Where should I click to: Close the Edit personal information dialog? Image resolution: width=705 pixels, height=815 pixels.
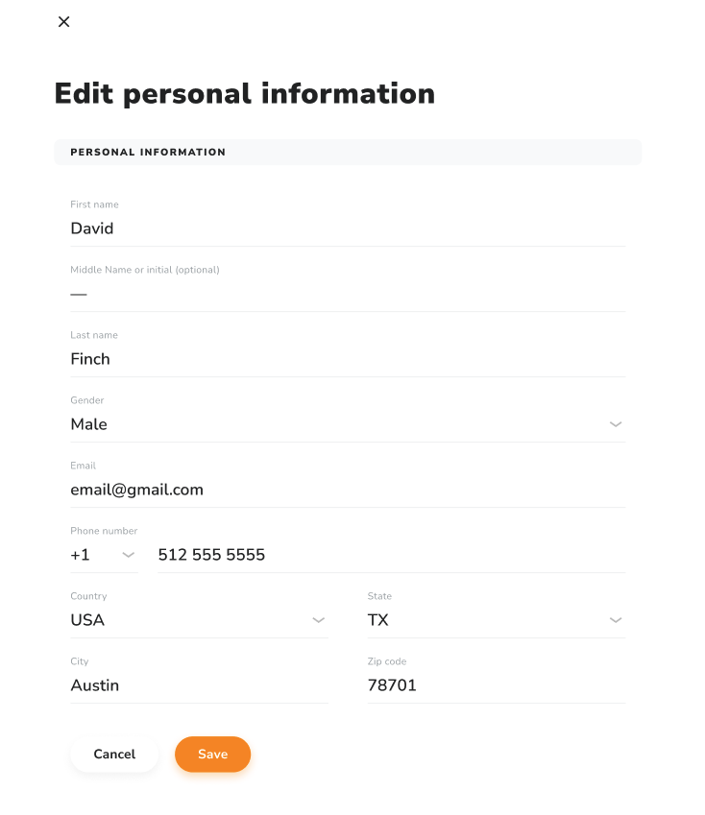click(63, 21)
